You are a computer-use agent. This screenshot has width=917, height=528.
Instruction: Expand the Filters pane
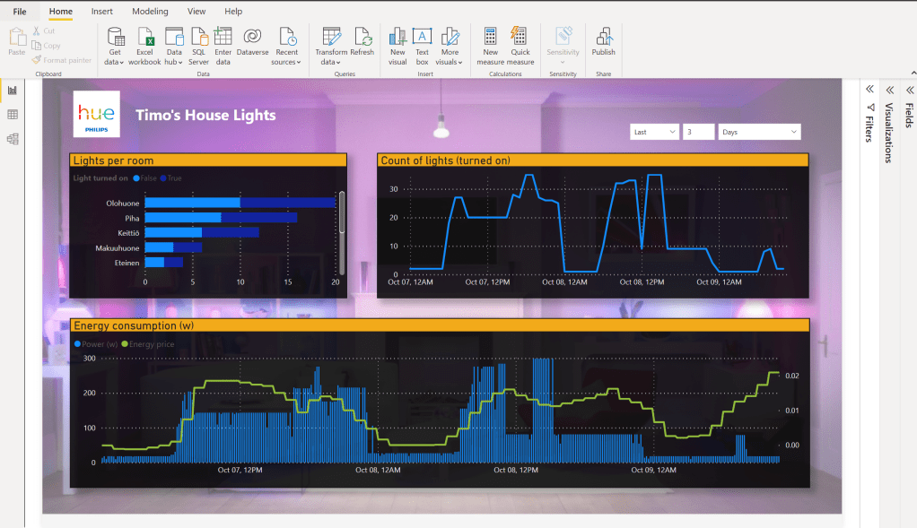(869, 90)
